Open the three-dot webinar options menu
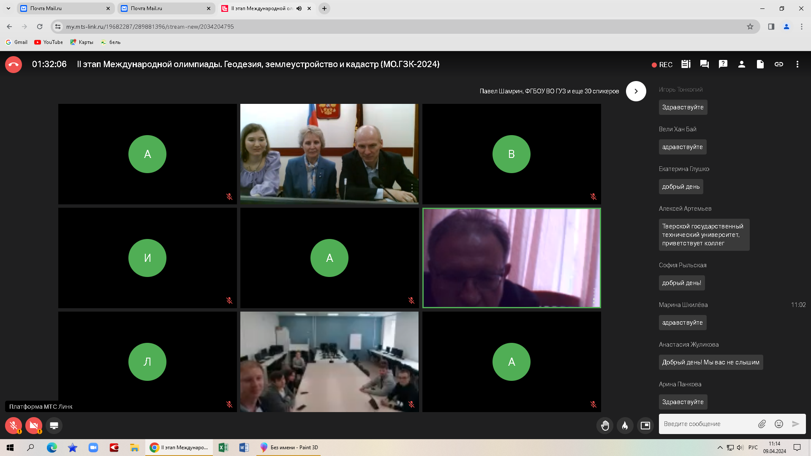This screenshot has height=456, width=811. [x=797, y=64]
